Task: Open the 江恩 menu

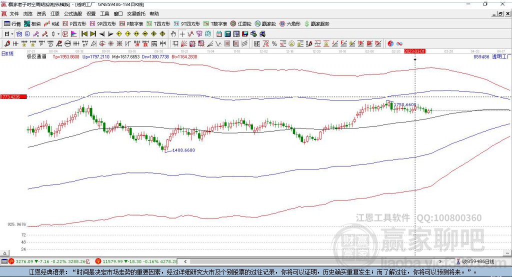Action: coord(55,13)
